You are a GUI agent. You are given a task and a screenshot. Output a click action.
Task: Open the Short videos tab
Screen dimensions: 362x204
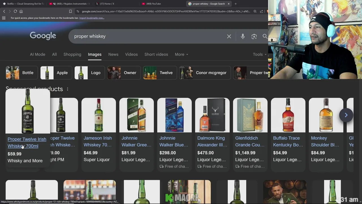(x=156, y=54)
